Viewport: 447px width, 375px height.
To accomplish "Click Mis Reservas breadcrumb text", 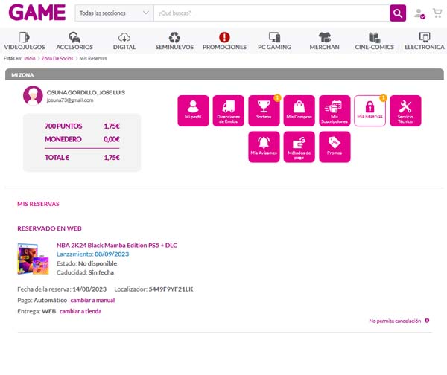I will click(93, 58).
